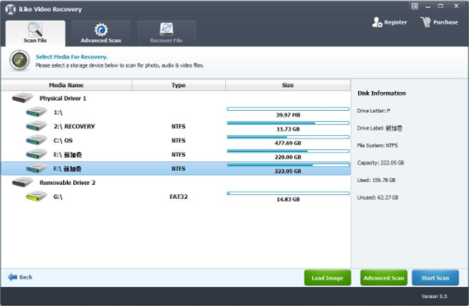Screen dimensions: 469x306
Task: Click the Version 9.0 label
Action: (434, 297)
